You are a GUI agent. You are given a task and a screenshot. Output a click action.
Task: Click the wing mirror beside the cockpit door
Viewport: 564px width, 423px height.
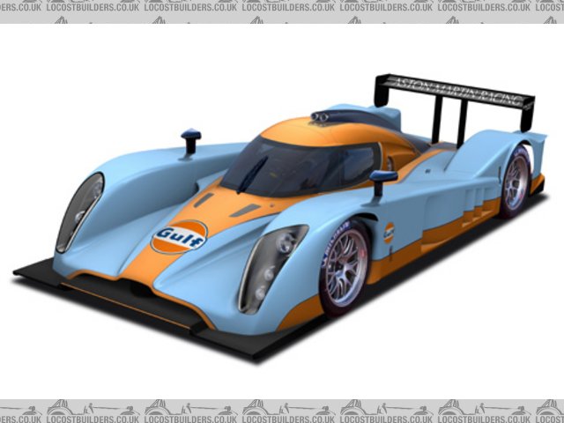[383, 178]
